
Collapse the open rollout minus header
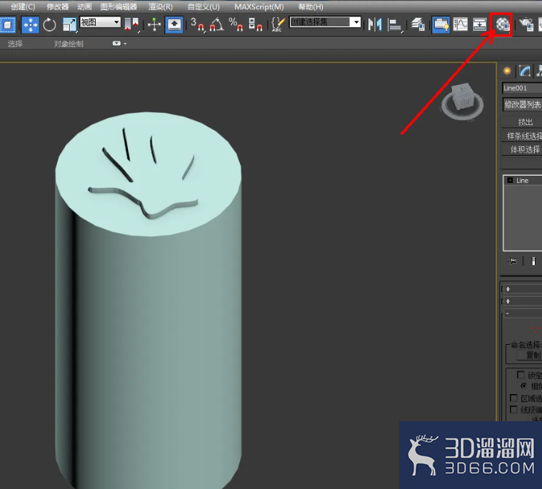[x=522, y=313]
